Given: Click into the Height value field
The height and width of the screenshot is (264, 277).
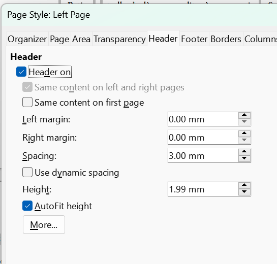Looking at the screenshot, I should coord(203,189).
